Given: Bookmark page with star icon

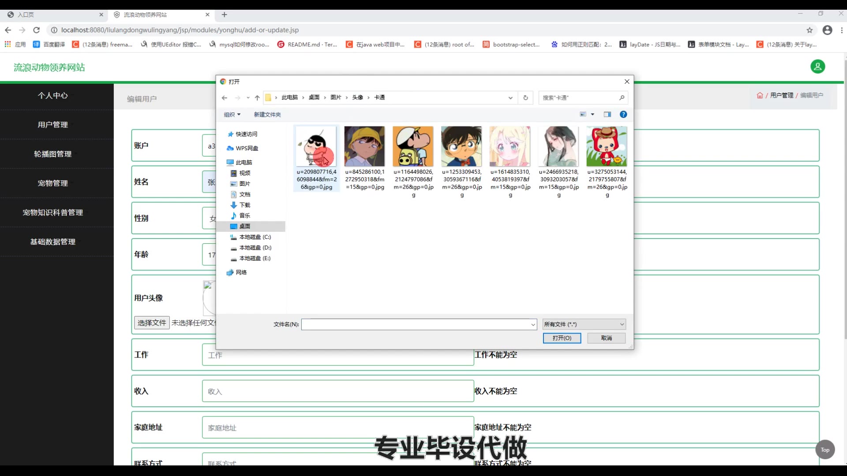Looking at the screenshot, I should click(x=810, y=30).
